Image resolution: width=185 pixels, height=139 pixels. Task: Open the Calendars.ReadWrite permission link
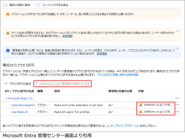click(x=22, y=105)
